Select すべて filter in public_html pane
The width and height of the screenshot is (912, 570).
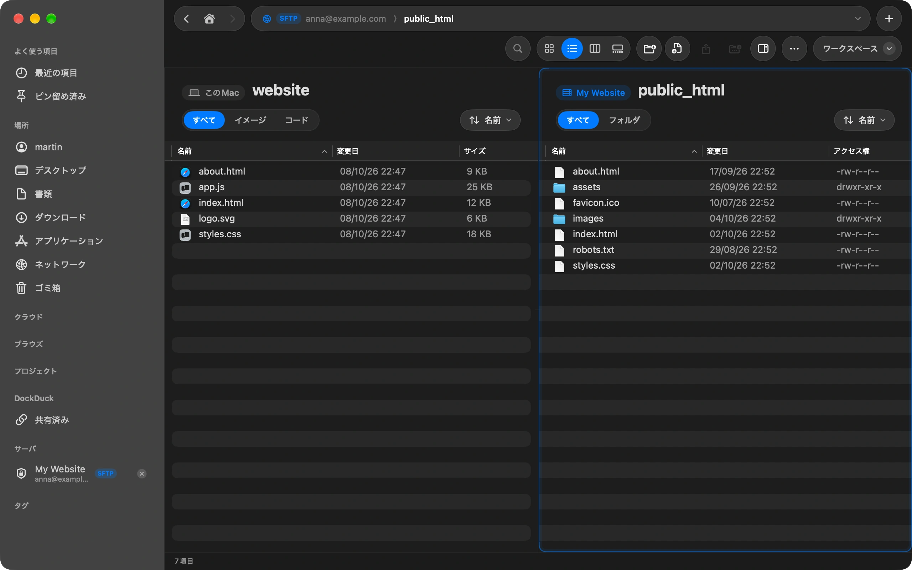(x=578, y=120)
